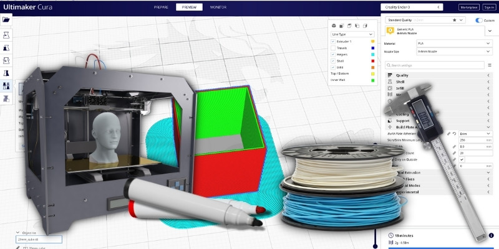Switch to the Prepare tab
Image resolution: width=499 pixels, height=249 pixels.
[x=162, y=7]
